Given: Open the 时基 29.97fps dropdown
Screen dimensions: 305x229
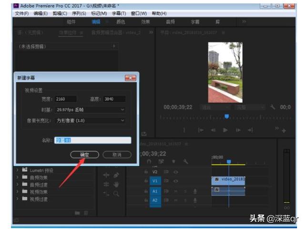Looking at the screenshot, I should click(x=90, y=109).
